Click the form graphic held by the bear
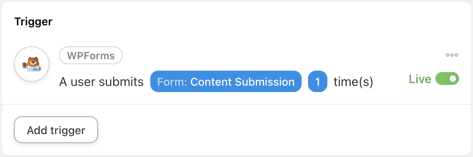 coord(33,69)
